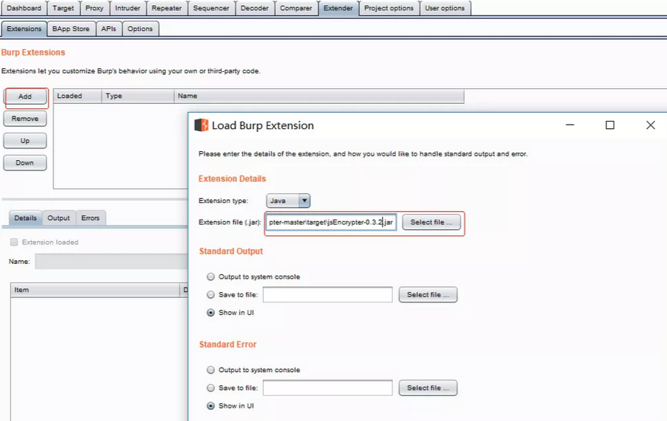The image size is (667, 421).
Task: Click the extension Name field
Action: [x=111, y=261]
